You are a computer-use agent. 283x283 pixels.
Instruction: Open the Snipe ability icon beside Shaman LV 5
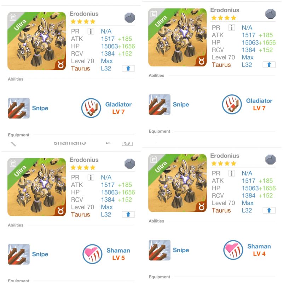(x=19, y=254)
